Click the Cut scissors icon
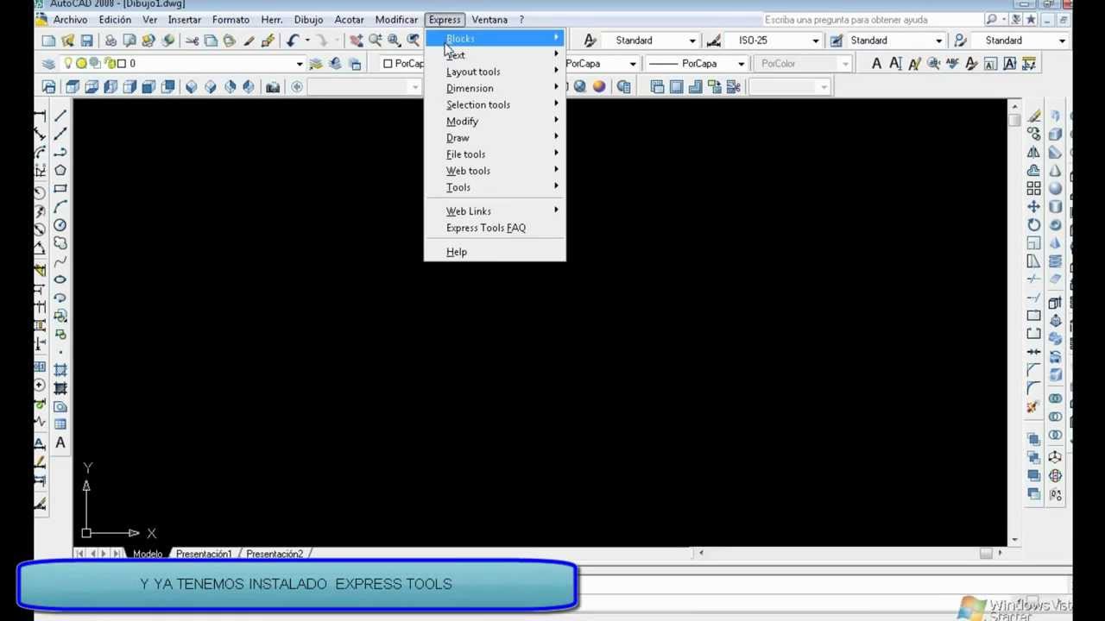This screenshot has height=621, width=1105. (x=192, y=41)
